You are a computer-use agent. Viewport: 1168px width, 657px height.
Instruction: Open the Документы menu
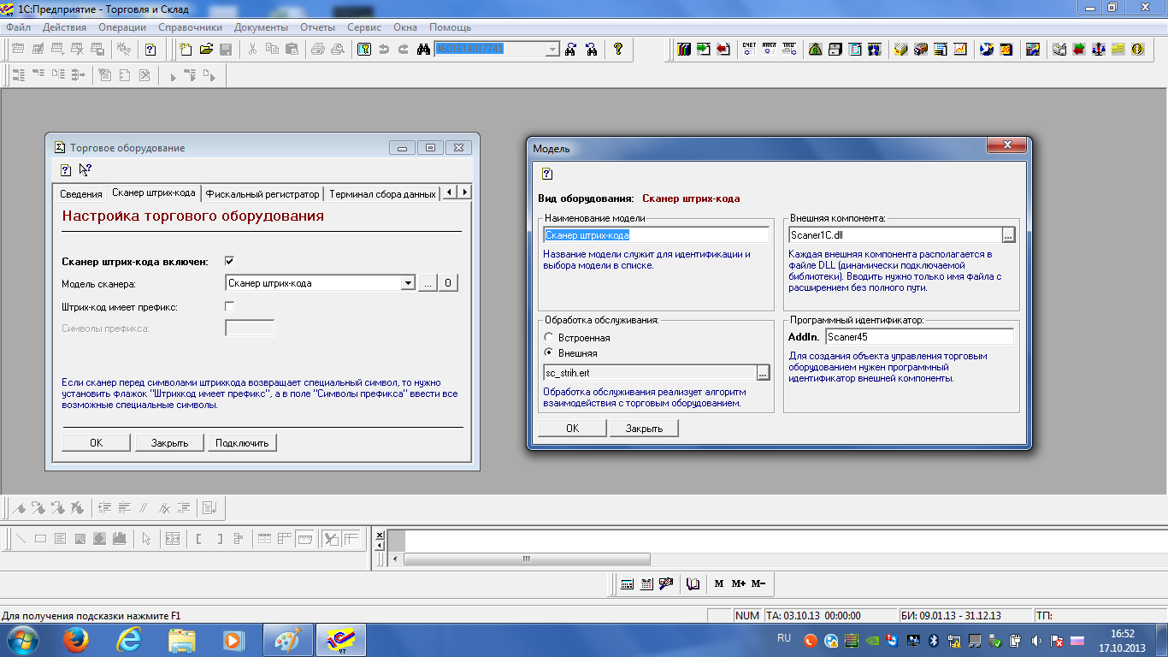[261, 27]
